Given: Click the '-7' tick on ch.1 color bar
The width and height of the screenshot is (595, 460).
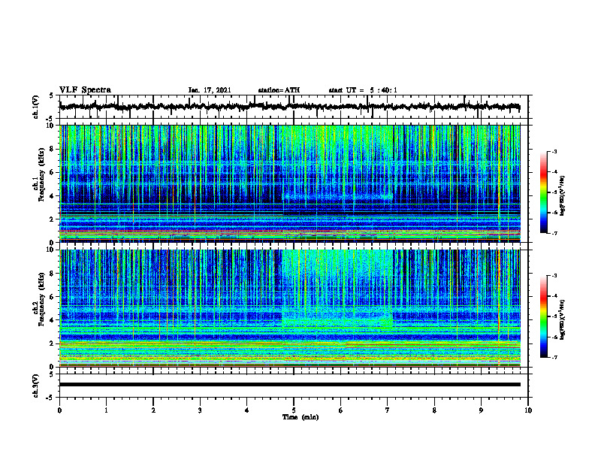Looking at the screenshot, I should pyautogui.click(x=554, y=233).
